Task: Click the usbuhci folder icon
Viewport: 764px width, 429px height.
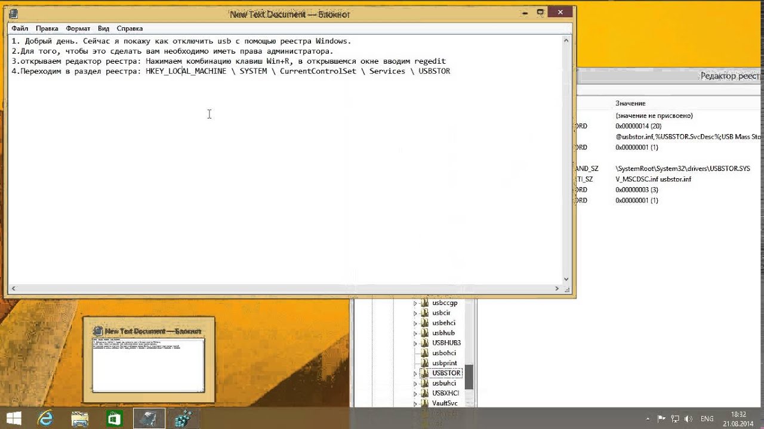Action: click(425, 383)
